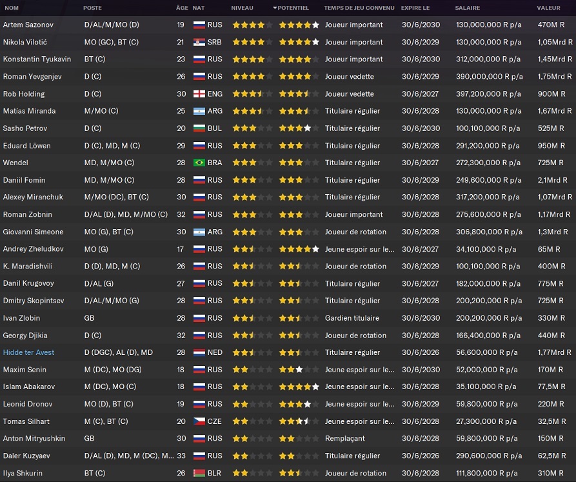Toggle sort arrow on the Potentiel column header
Viewport: 576px width, 482px height.
click(x=275, y=8)
